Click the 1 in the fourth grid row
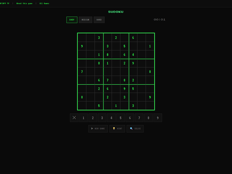This screenshot has width=232, height=174. (x=107, y=63)
